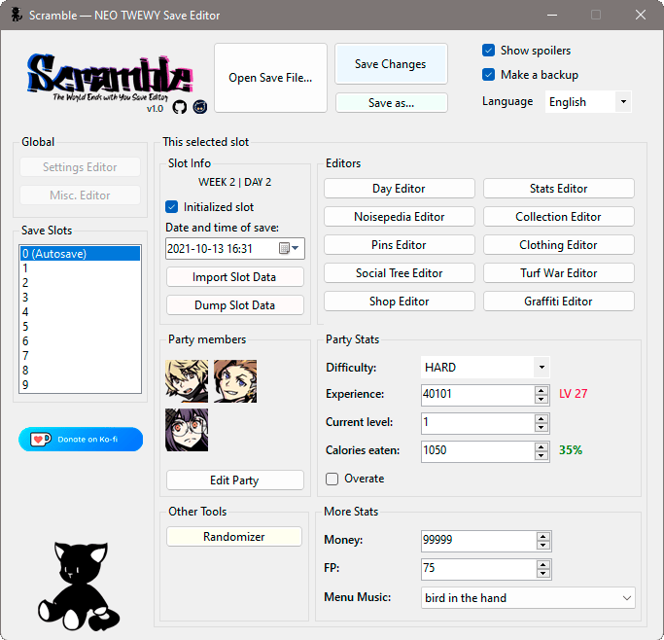Image resolution: width=664 pixels, height=640 pixels.
Task: Click the Scramble app icon in title bar
Action: [x=17, y=15]
